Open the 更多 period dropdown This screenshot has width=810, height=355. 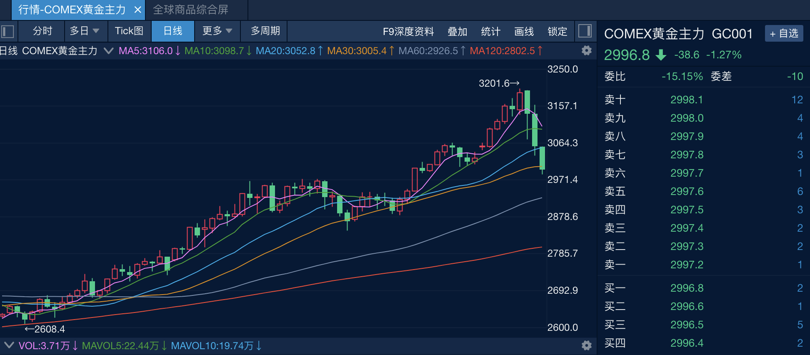click(217, 31)
